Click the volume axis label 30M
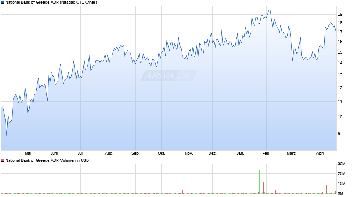 click(x=341, y=164)
